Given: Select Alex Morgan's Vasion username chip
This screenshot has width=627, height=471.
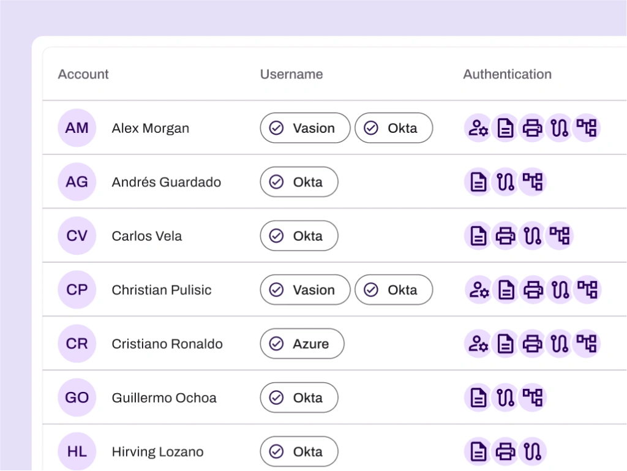Looking at the screenshot, I should pyautogui.click(x=305, y=128).
